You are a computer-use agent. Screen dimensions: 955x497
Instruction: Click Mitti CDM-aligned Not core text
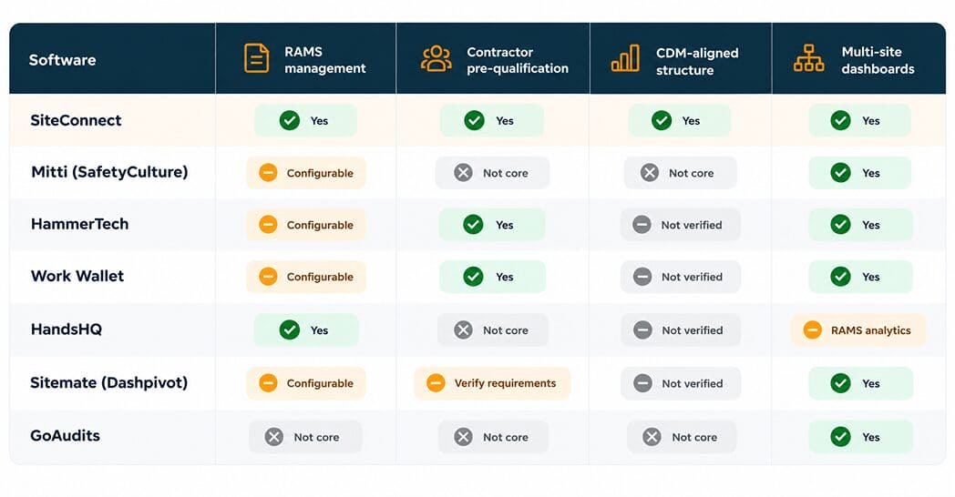tap(692, 173)
